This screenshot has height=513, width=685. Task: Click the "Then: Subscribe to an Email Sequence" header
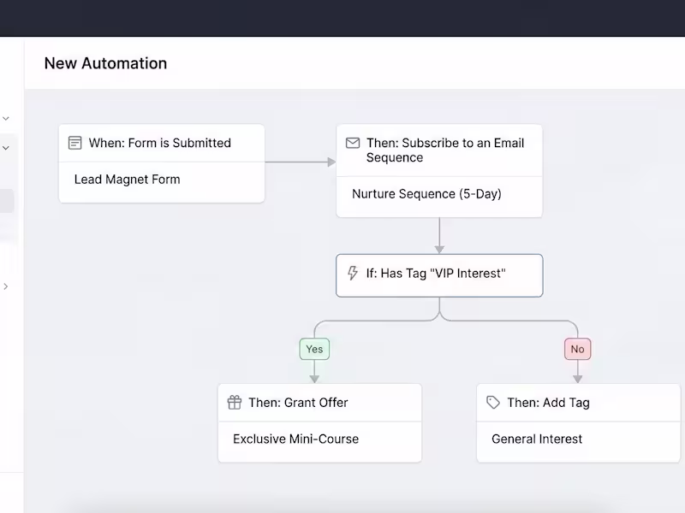tap(445, 150)
